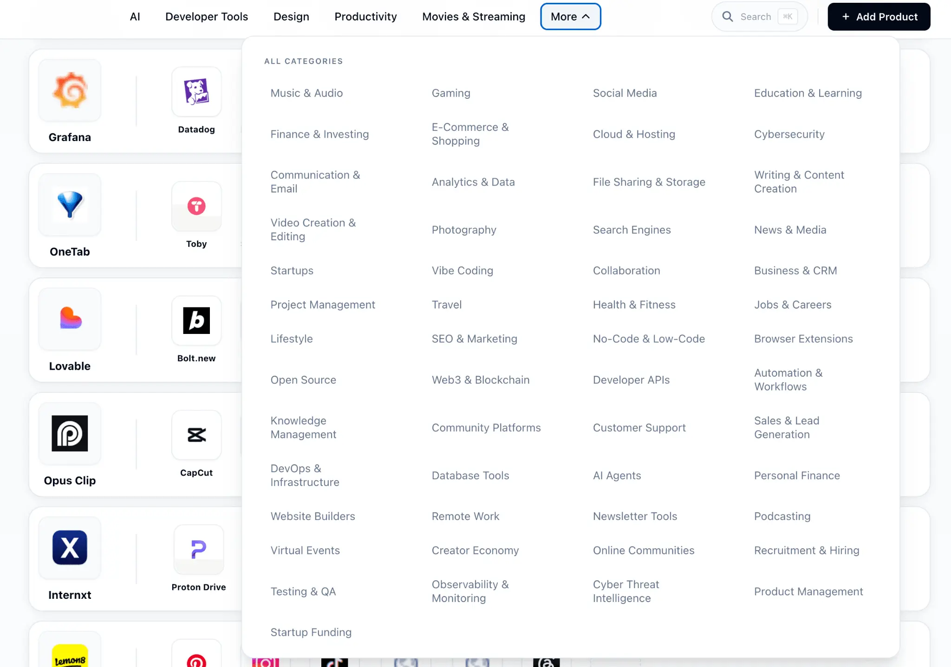This screenshot has width=951, height=667.
Task: Focus the Search input field
Action: [759, 17]
